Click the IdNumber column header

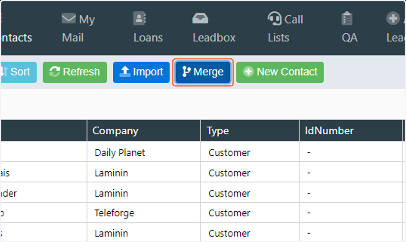click(x=351, y=131)
